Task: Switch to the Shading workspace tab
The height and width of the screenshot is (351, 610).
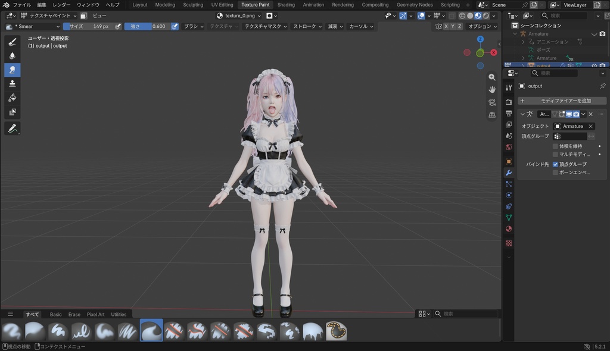Action: pyautogui.click(x=286, y=5)
